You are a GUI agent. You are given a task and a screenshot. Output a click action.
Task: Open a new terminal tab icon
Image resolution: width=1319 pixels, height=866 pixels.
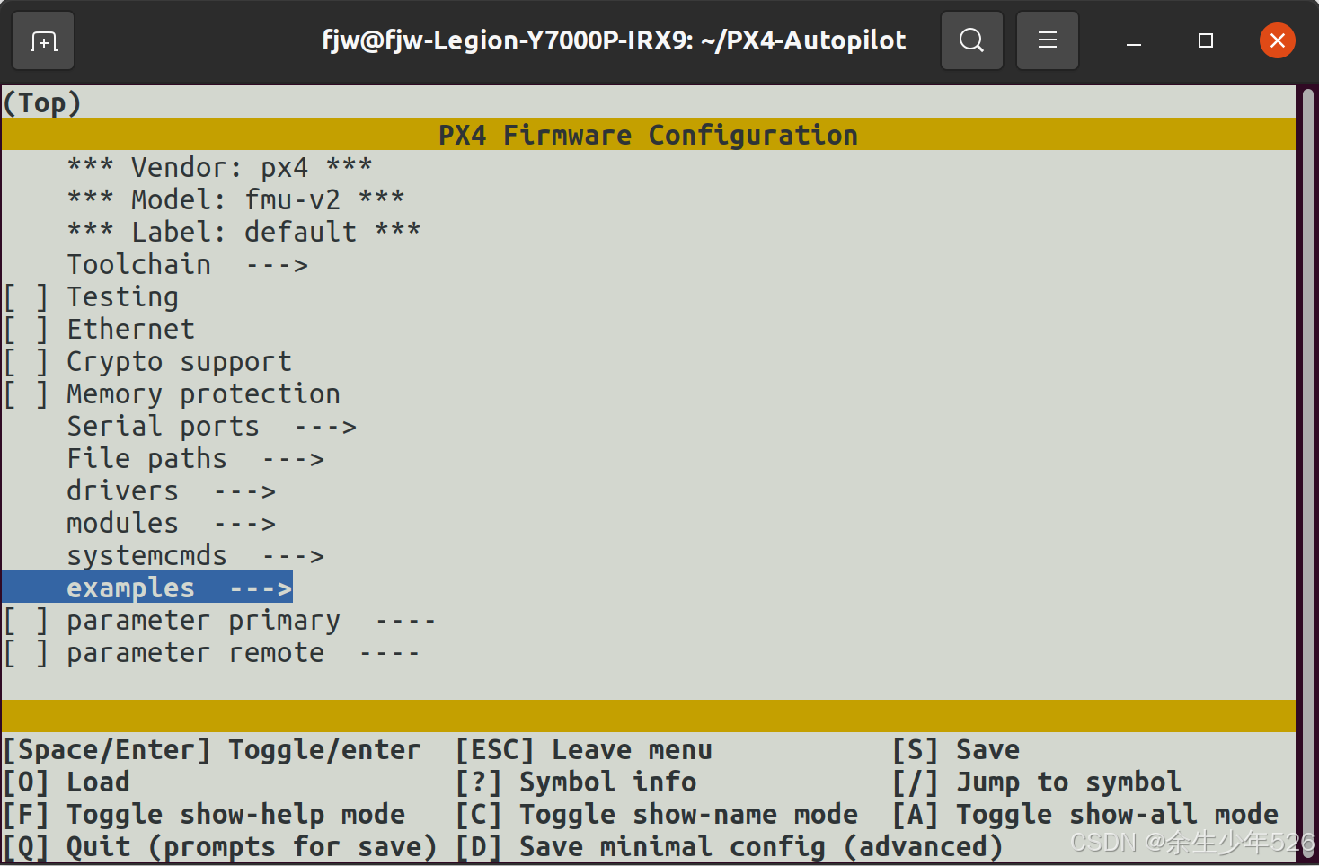(42, 40)
